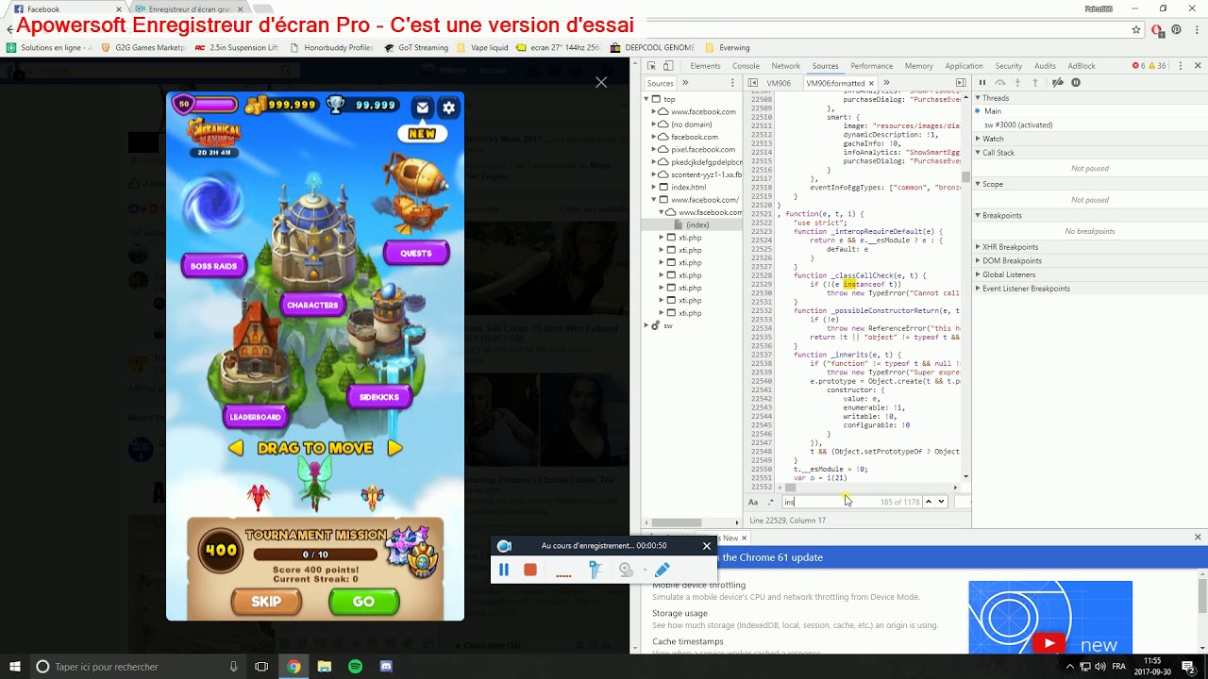Collapse the Scope section
Image resolution: width=1208 pixels, height=679 pixels.
pyautogui.click(x=1088, y=184)
